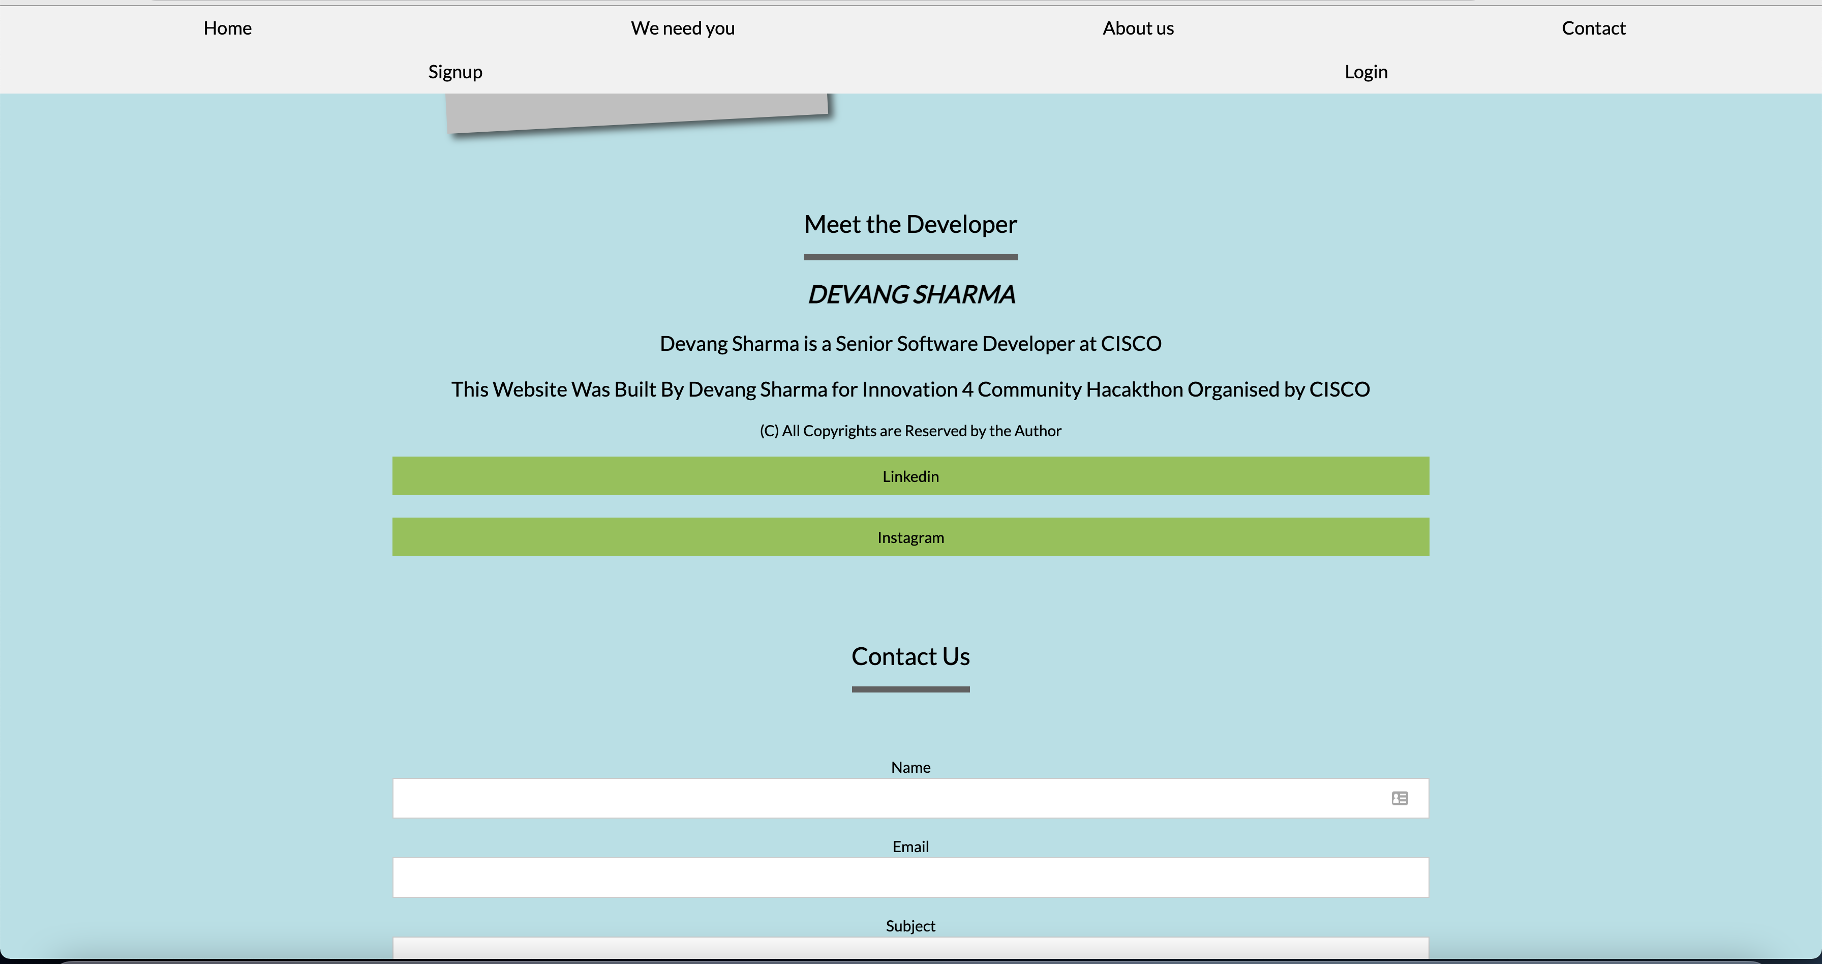
Task: Click the Login link
Action: pyautogui.click(x=1366, y=72)
